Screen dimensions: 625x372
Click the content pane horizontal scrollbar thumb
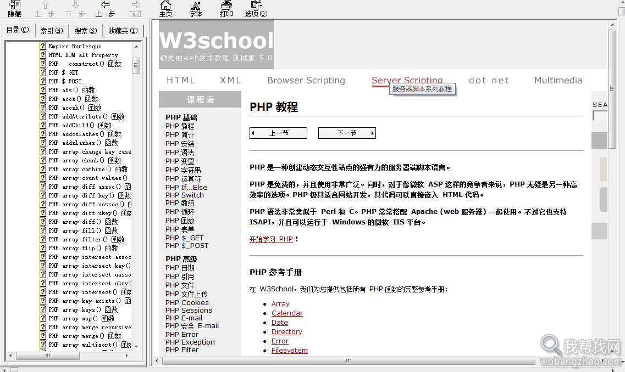pos(349,360)
